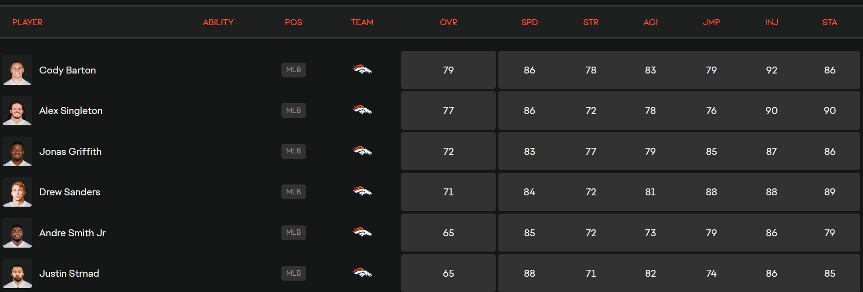This screenshot has height=292, width=863.
Task: Click the Broncos logo beside Alex Singleton
Action: click(x=362, y=110)
